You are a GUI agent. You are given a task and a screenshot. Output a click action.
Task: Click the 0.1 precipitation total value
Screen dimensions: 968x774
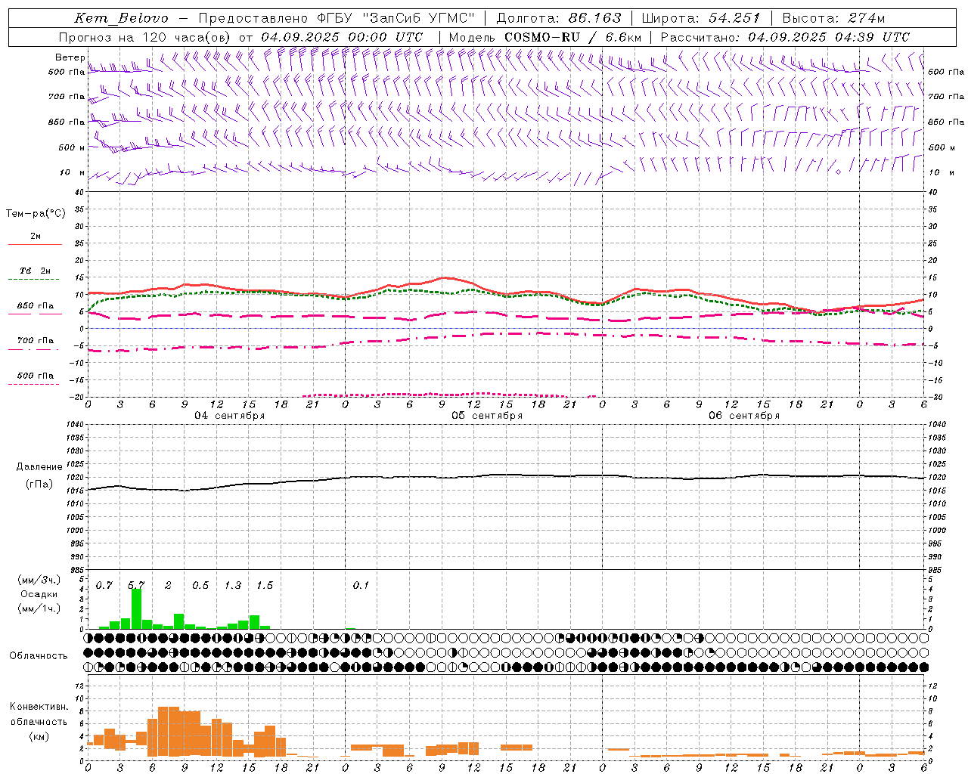(x=361, y=585)
